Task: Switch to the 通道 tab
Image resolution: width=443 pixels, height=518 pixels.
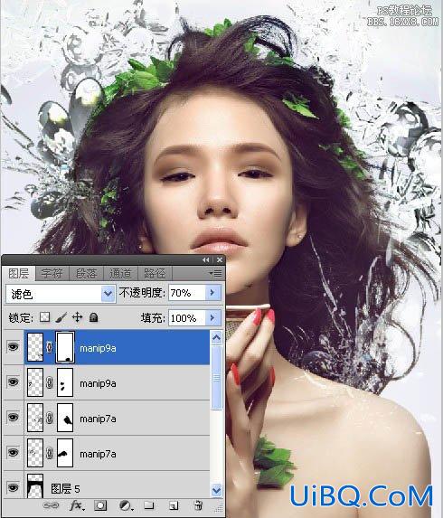Action: tap(120, 274)
